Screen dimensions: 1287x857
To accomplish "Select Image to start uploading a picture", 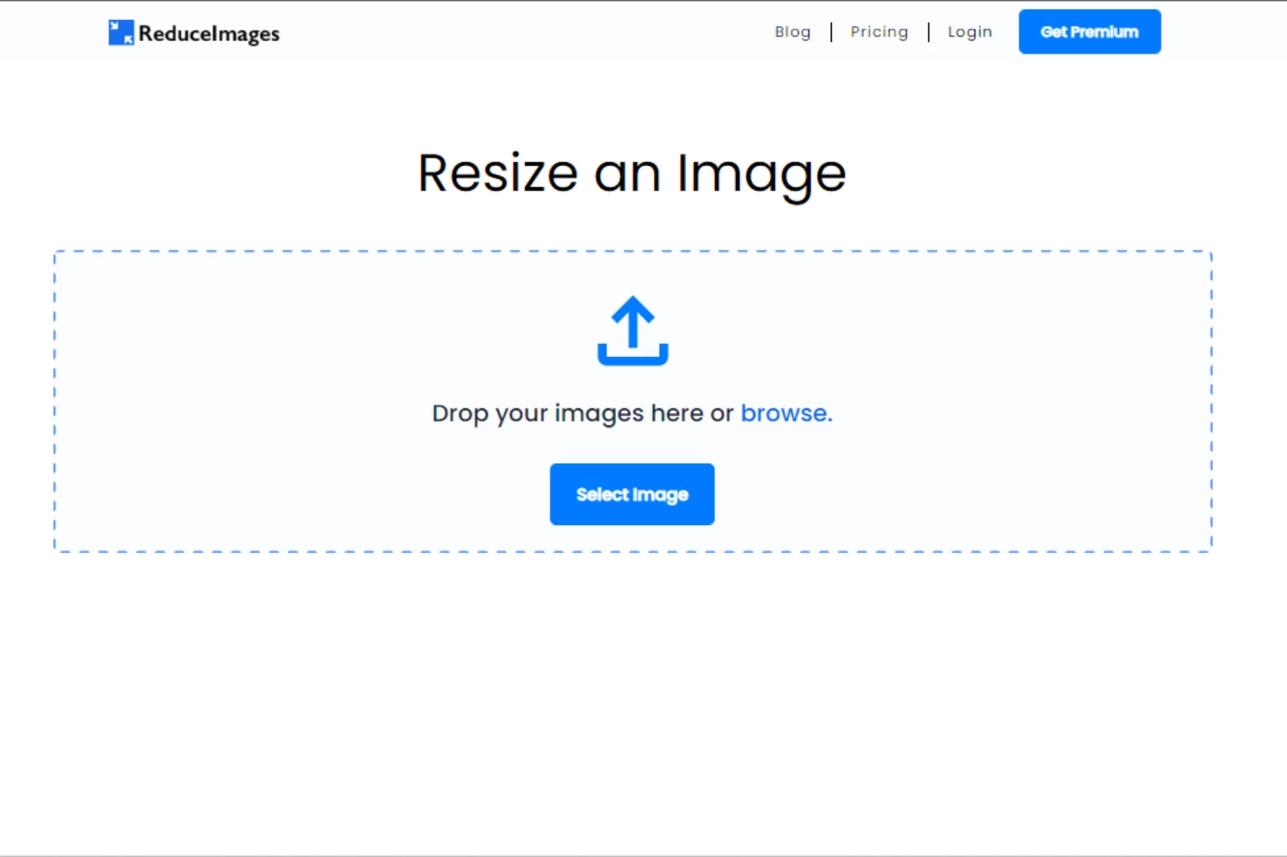I will point(632,494).
